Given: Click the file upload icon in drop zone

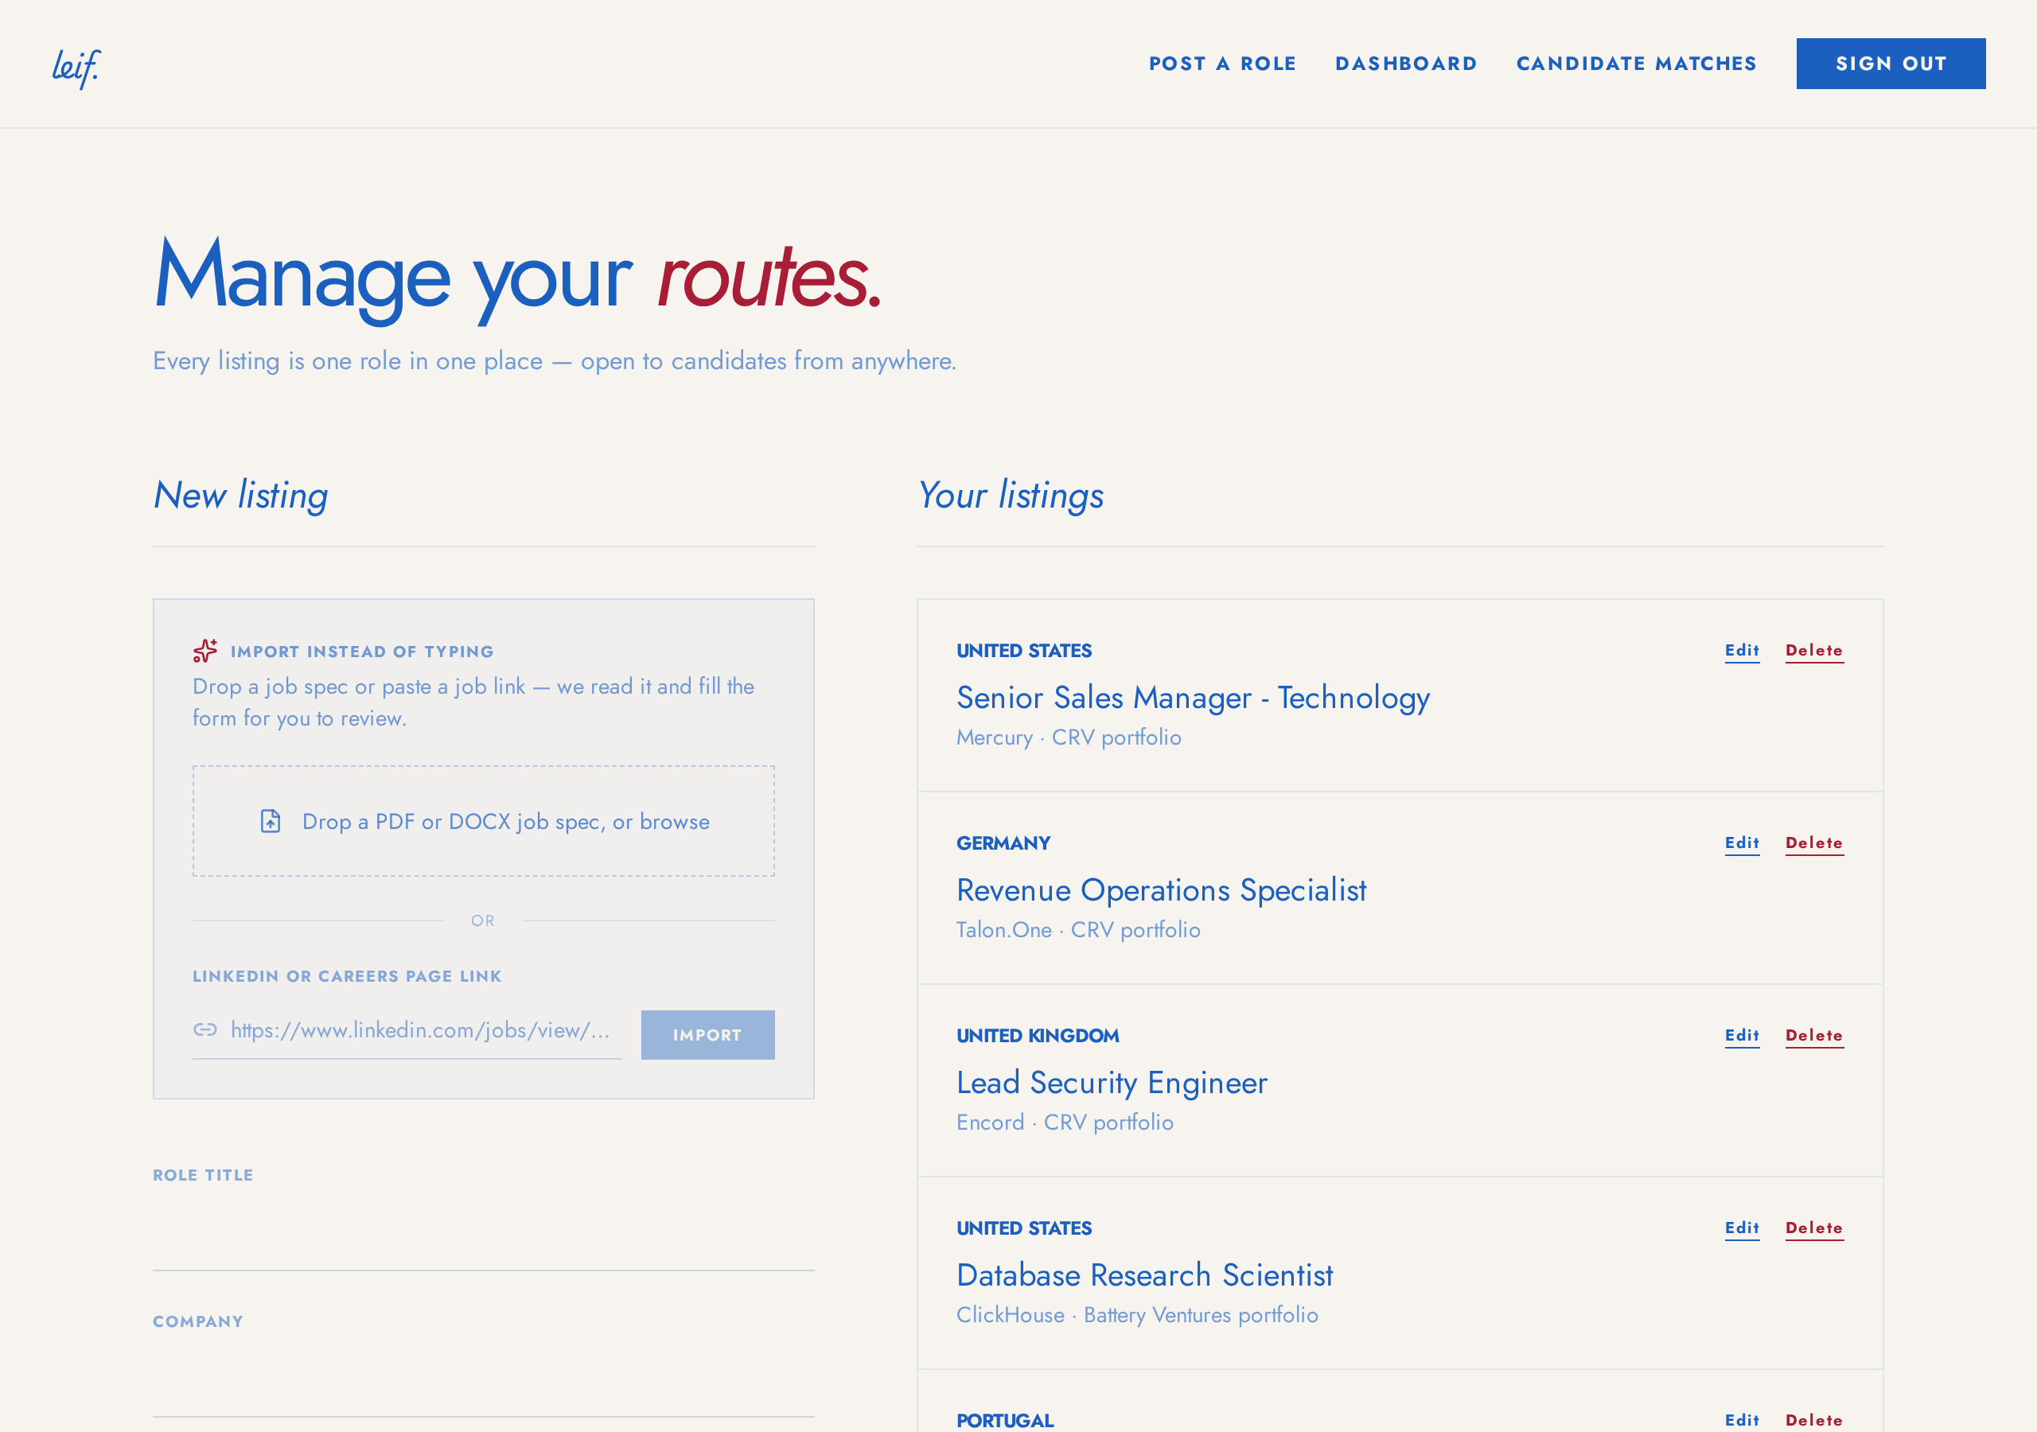Looking at the screenshot, I should [271, 821].
